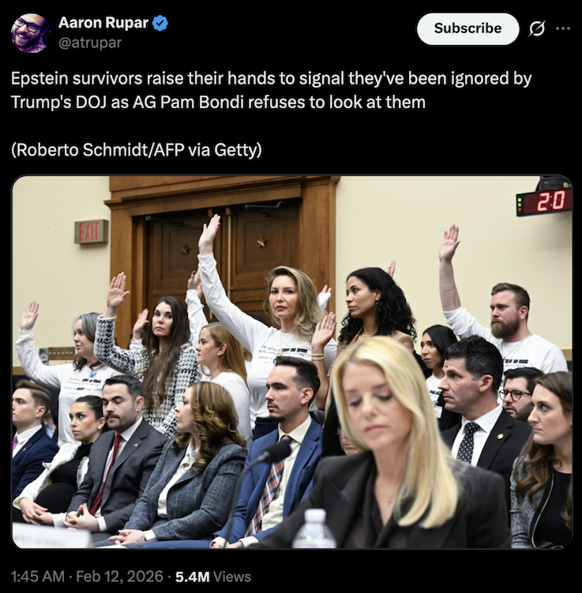Open the three-dot more options menu

point(563,28)
